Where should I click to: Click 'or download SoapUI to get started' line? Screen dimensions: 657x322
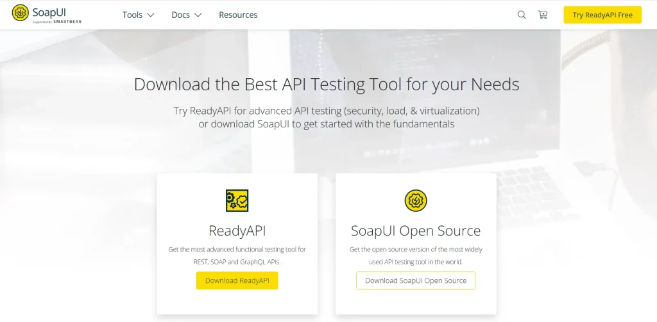pos(327,124)
